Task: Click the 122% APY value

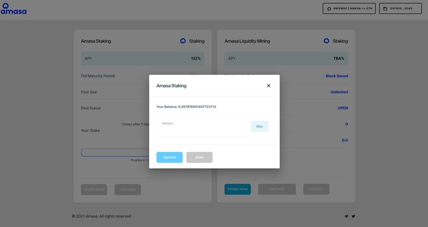Action: [196, 58]
